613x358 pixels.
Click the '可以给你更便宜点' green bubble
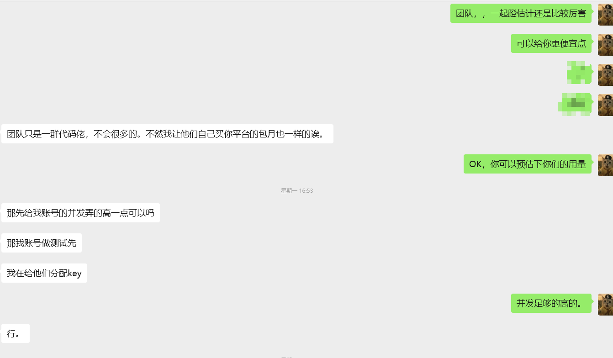[551, 43]
